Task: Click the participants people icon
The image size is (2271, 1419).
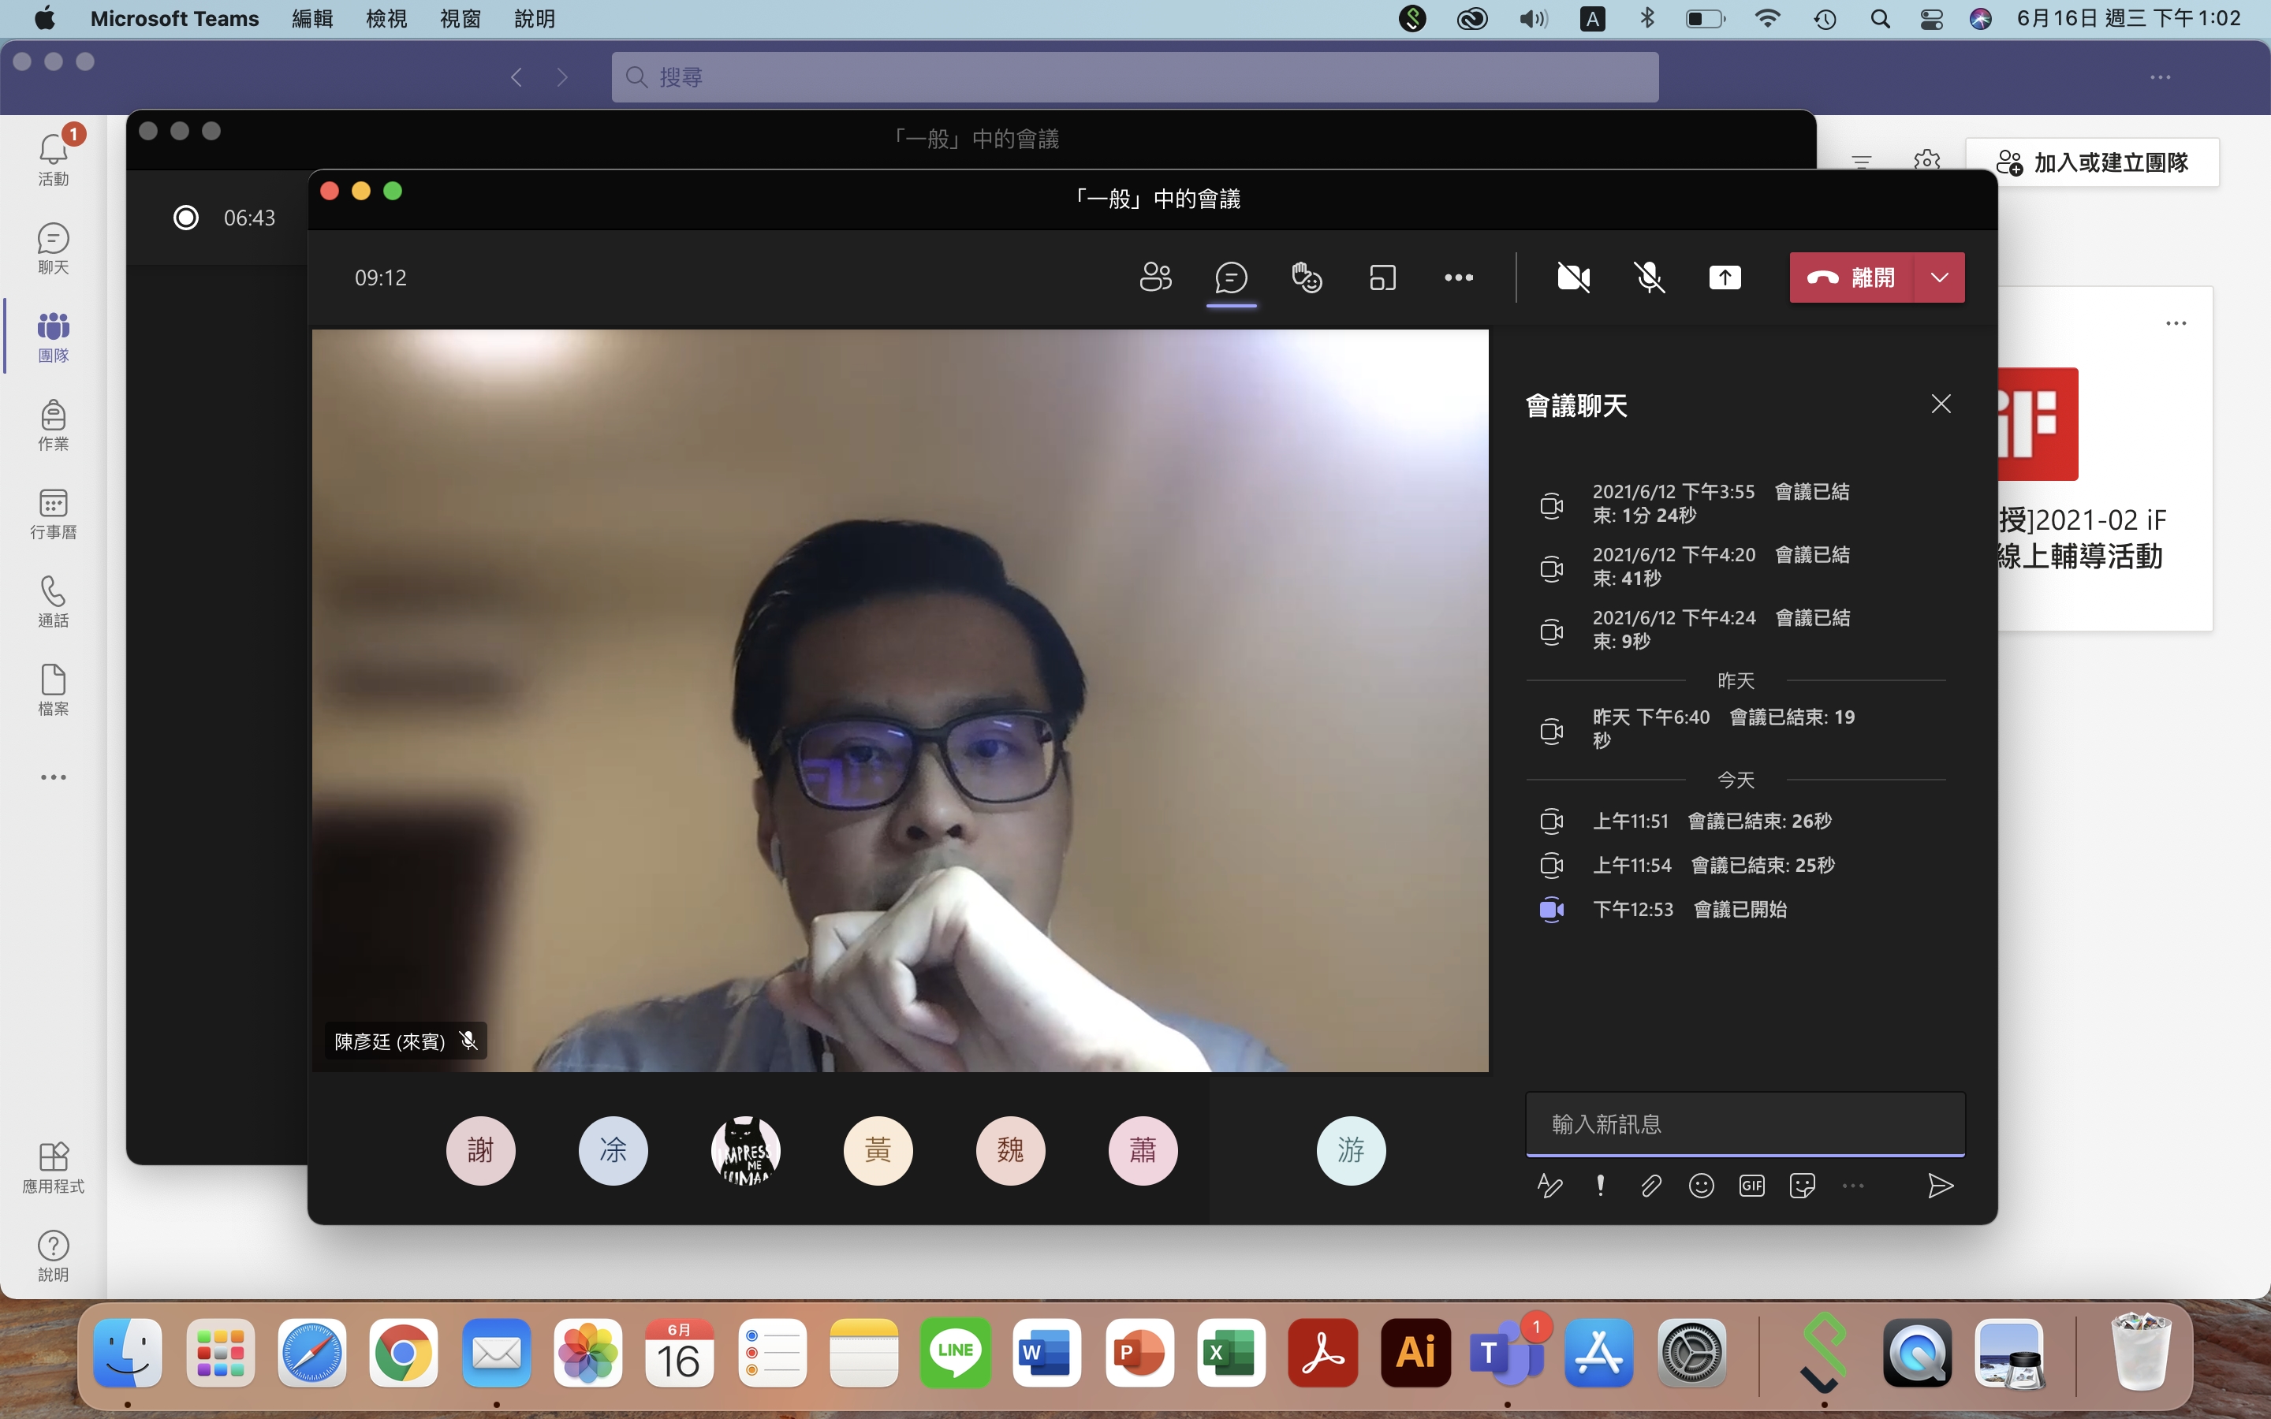Action: click(x=1156, y=276)
